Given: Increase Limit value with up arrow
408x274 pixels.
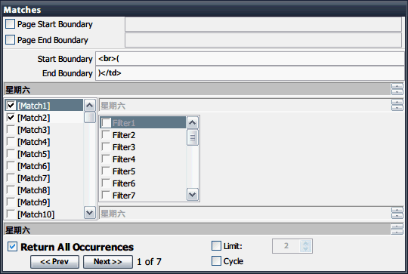Looking at the screenshot, I should (306, 243).
